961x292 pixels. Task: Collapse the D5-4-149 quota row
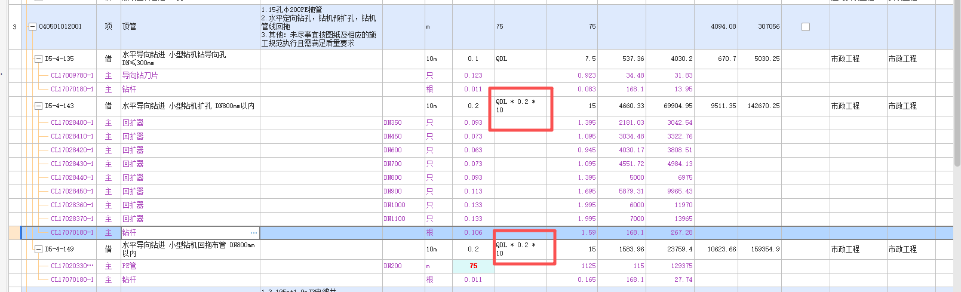[x=38, y=250]
